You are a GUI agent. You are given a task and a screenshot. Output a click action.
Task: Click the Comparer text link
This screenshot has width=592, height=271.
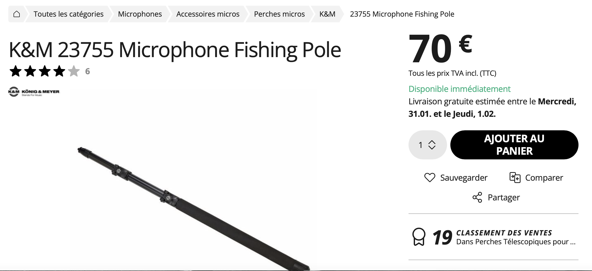pos(544,178)
